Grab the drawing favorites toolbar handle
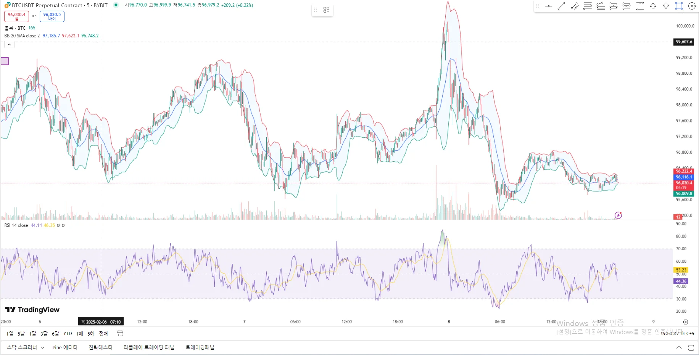The image size is (699, 355). [x=538, y=6]
